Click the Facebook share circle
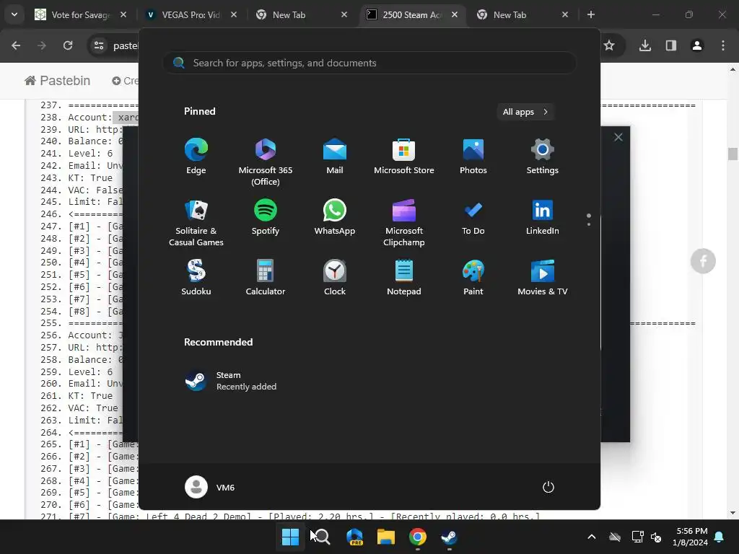 [x=703, y=261]
